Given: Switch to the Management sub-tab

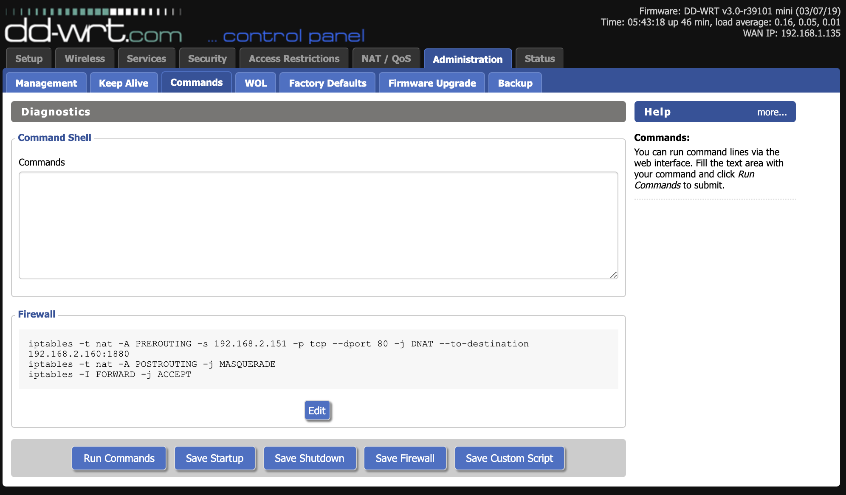Looking at the screenshot, I should 46,83.
